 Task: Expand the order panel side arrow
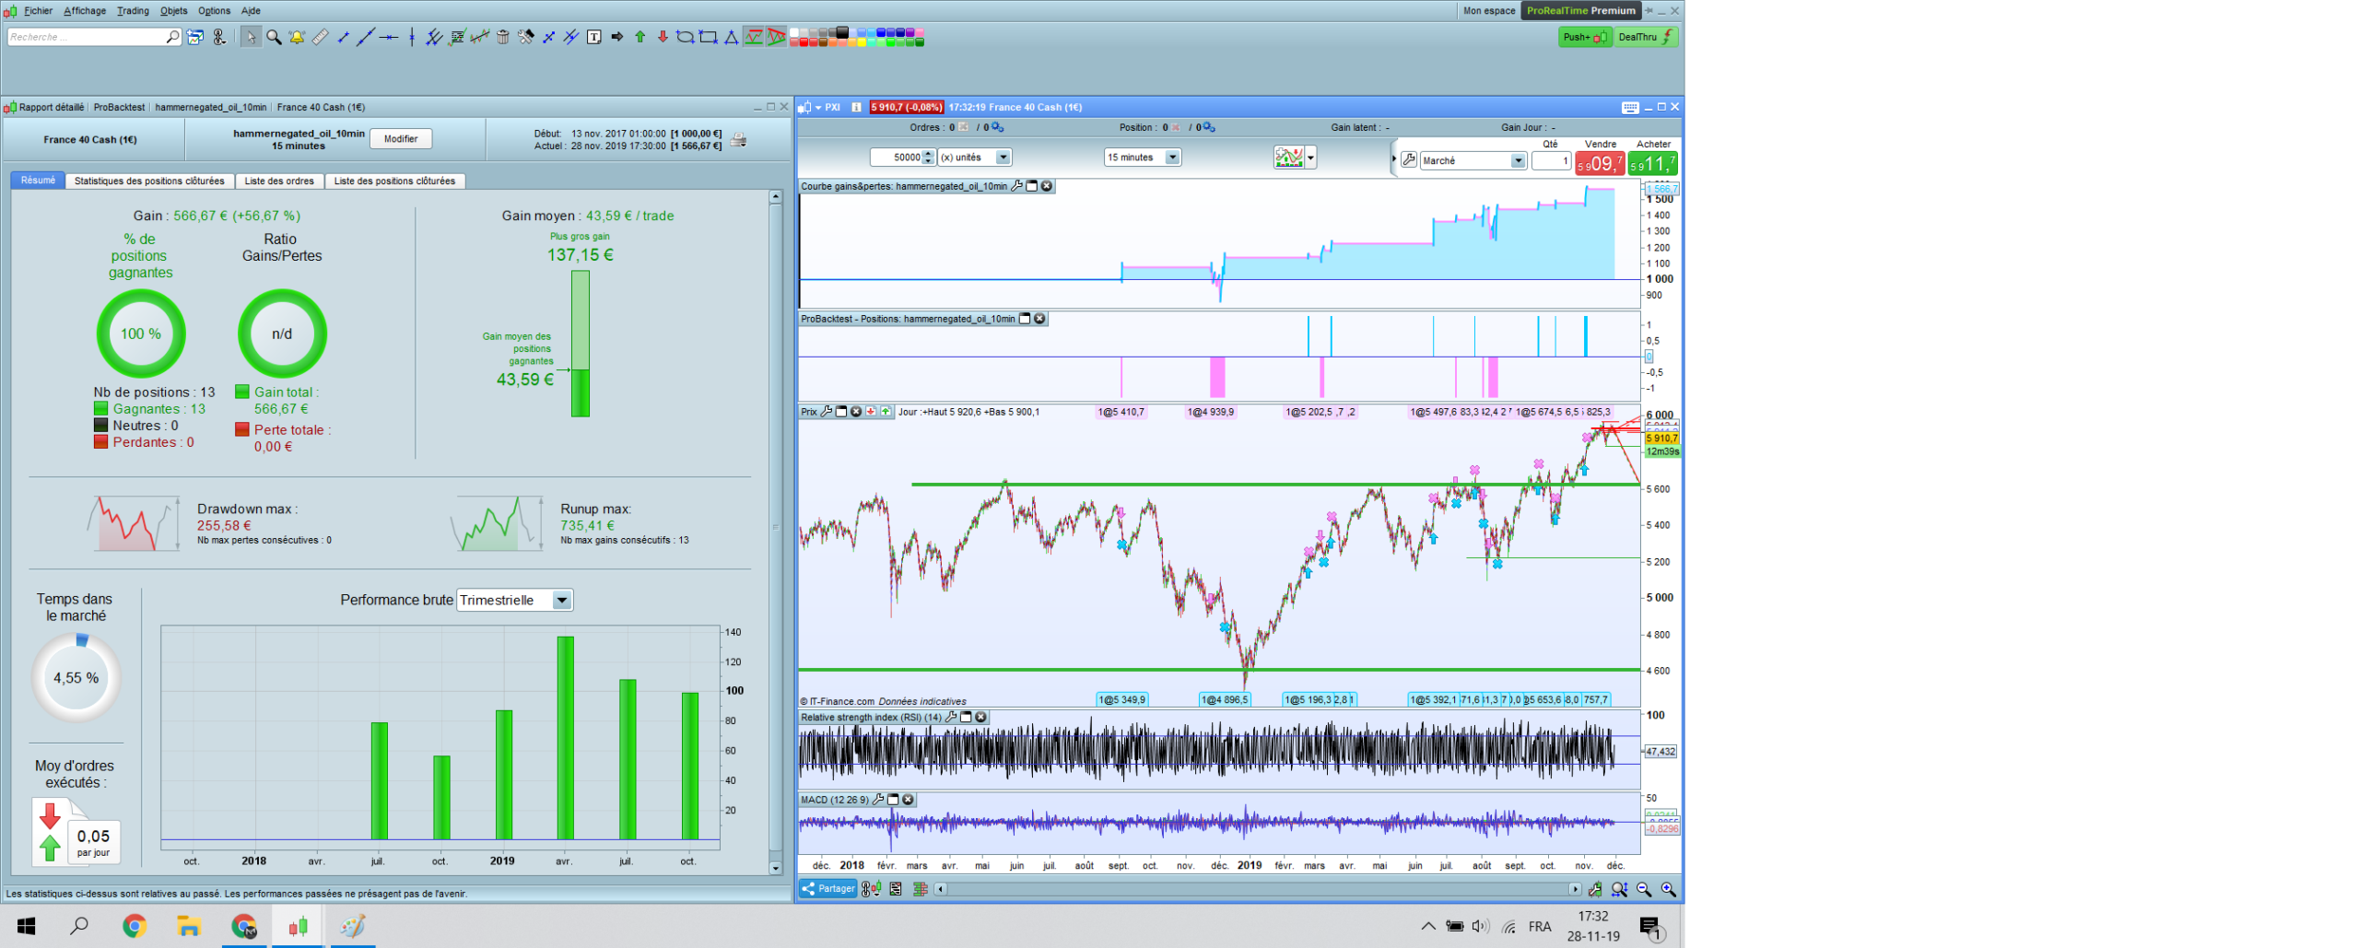[1393, 158]
